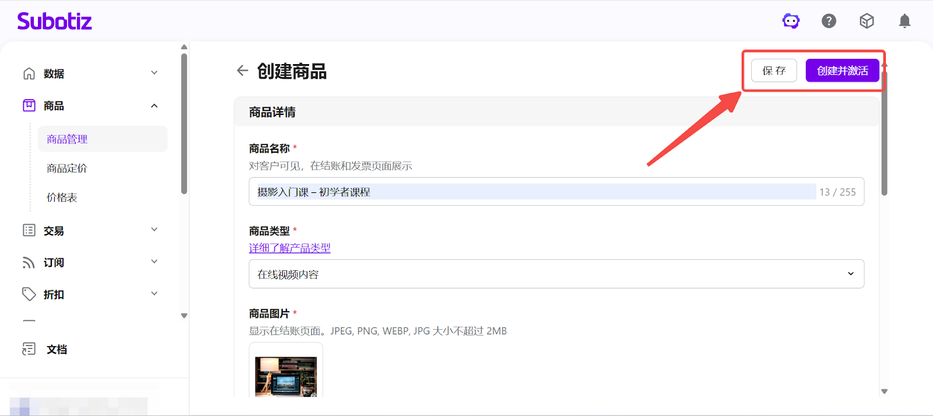The image size is (933, 416).
Task: Open the notifications bell
Action: 904,22
